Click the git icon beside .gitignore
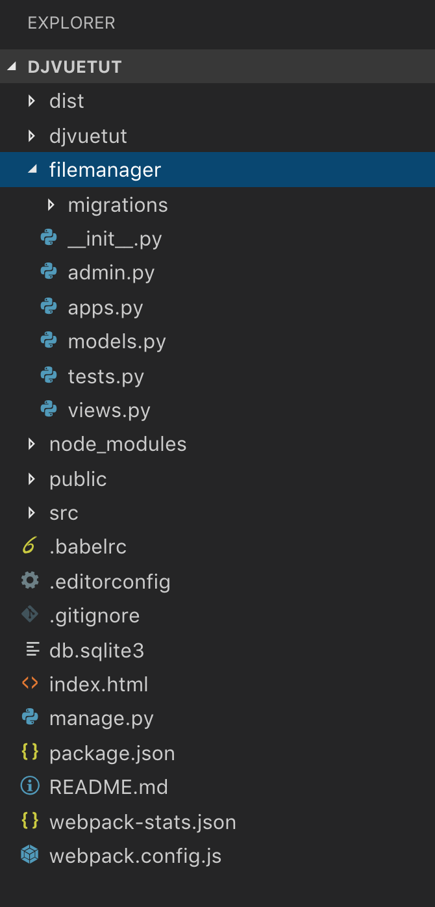This screenshot has width=435, height=907. click(30, 615)
